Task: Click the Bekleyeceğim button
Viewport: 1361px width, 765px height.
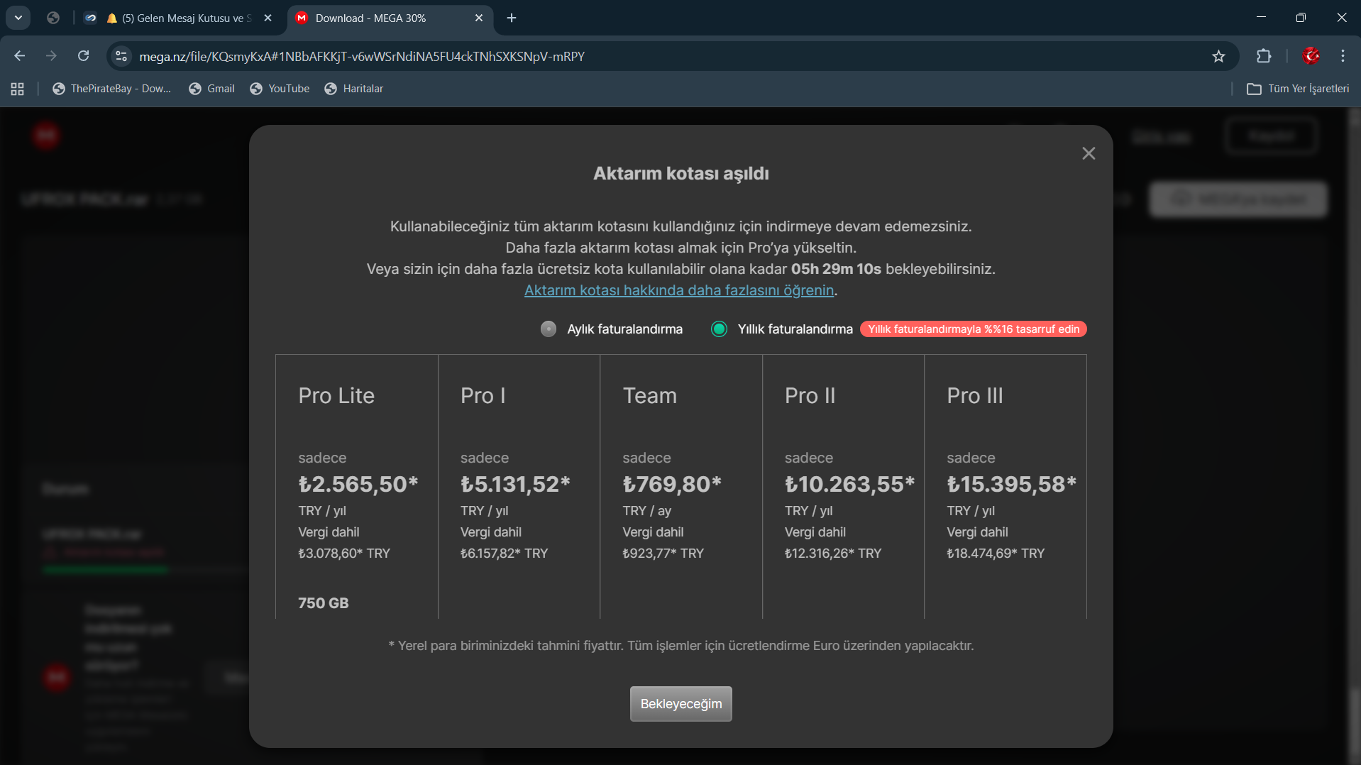Action: tap(680, 704)
